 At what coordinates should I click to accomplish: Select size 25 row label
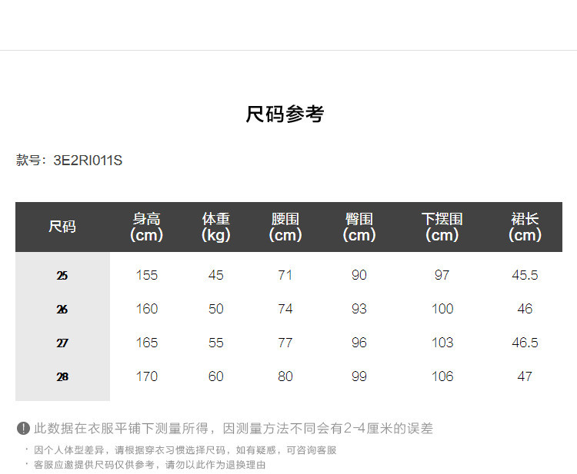tap(62, 275)
